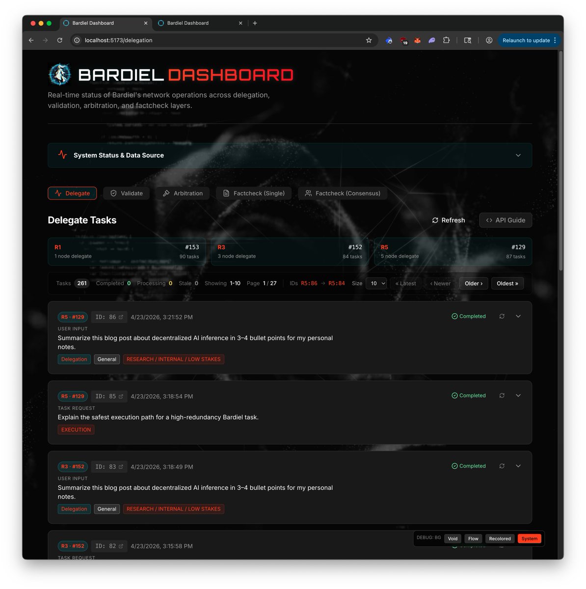Open the external link icon beside ID: 82
Image resolution: width=586 pixels, height=589 pixels.
pos(121,546)
